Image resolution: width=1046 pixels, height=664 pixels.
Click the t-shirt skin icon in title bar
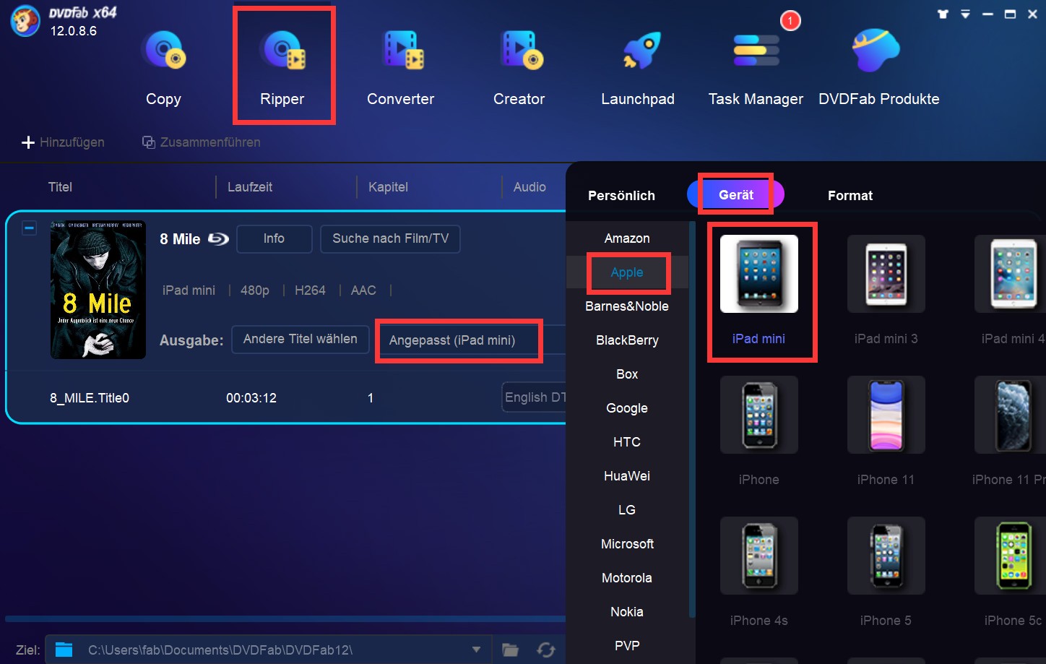(943, 14)
